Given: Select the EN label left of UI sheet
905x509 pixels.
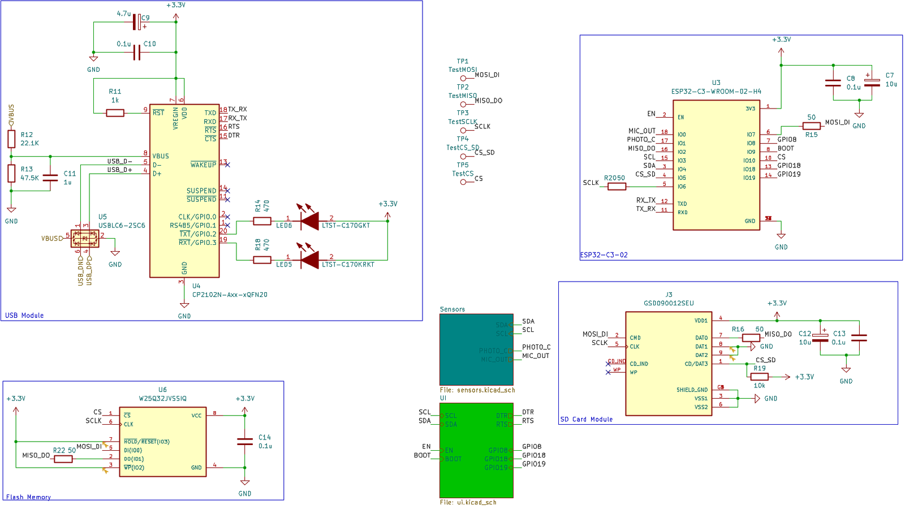Looking at the screenshot, I should pyautogui.click(x=426, y=447).
